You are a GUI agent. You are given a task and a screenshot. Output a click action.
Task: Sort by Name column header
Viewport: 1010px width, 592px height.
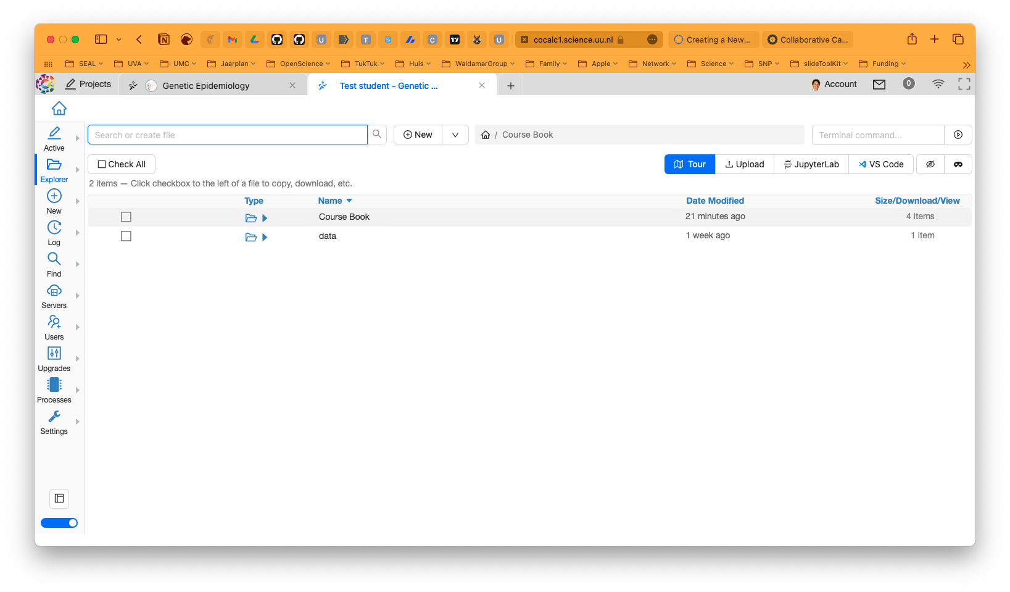pyautogui.click(x=335, y=201)
